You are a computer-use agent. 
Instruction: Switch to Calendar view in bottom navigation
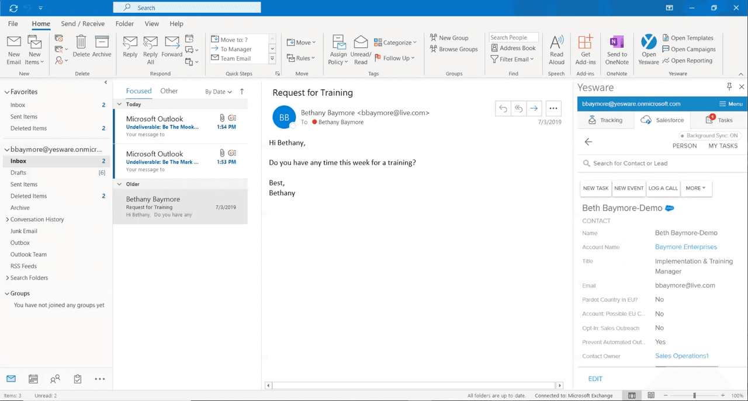tap(33, 379)
